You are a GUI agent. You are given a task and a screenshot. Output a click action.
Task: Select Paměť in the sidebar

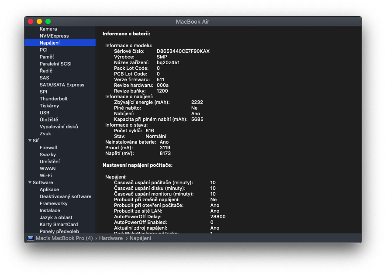pos(47,57)
